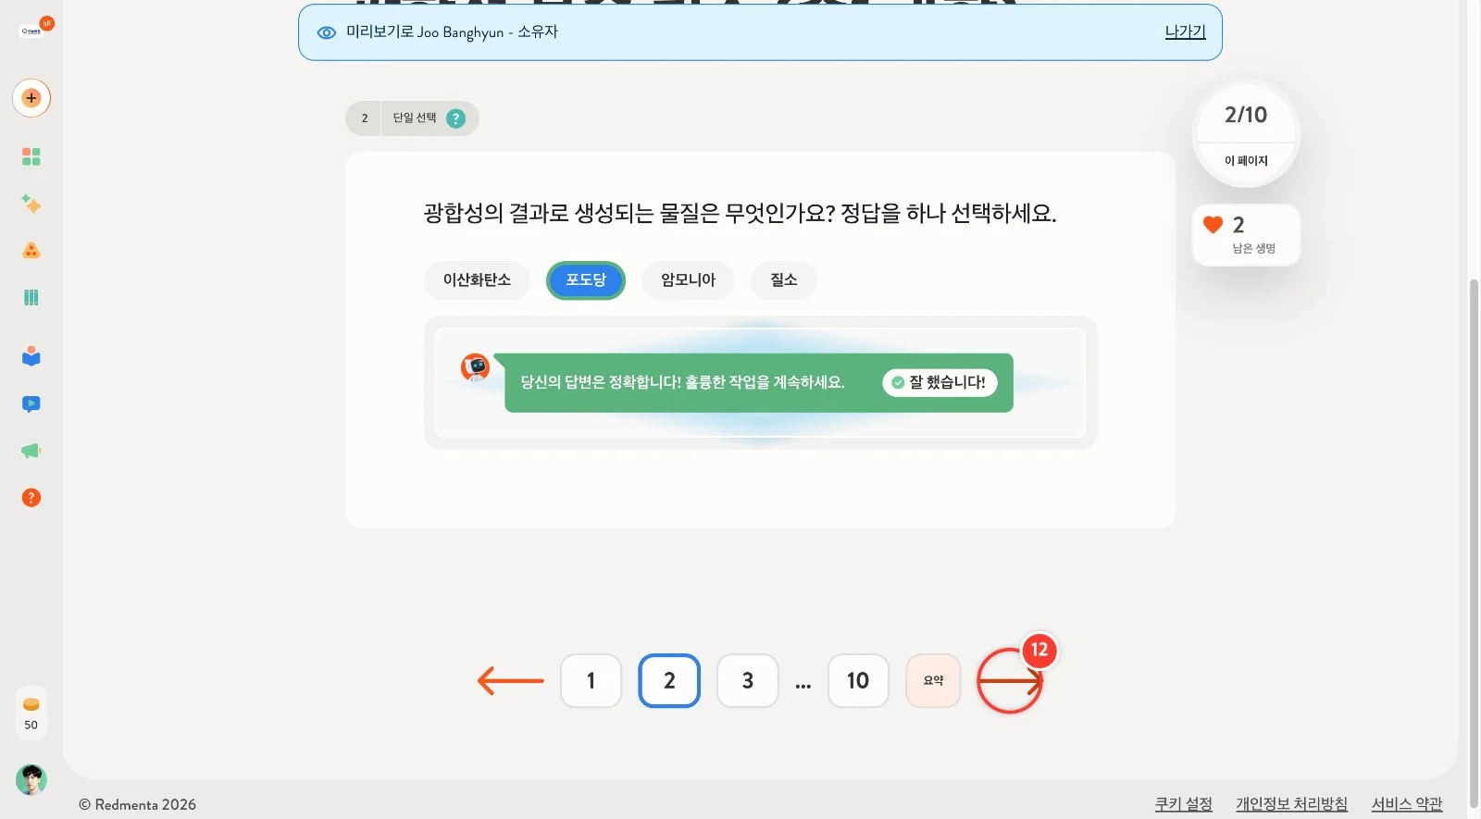The image size is (1481, 819).
Task: Select current page 2 in pagination
Action: click(669, 681)
